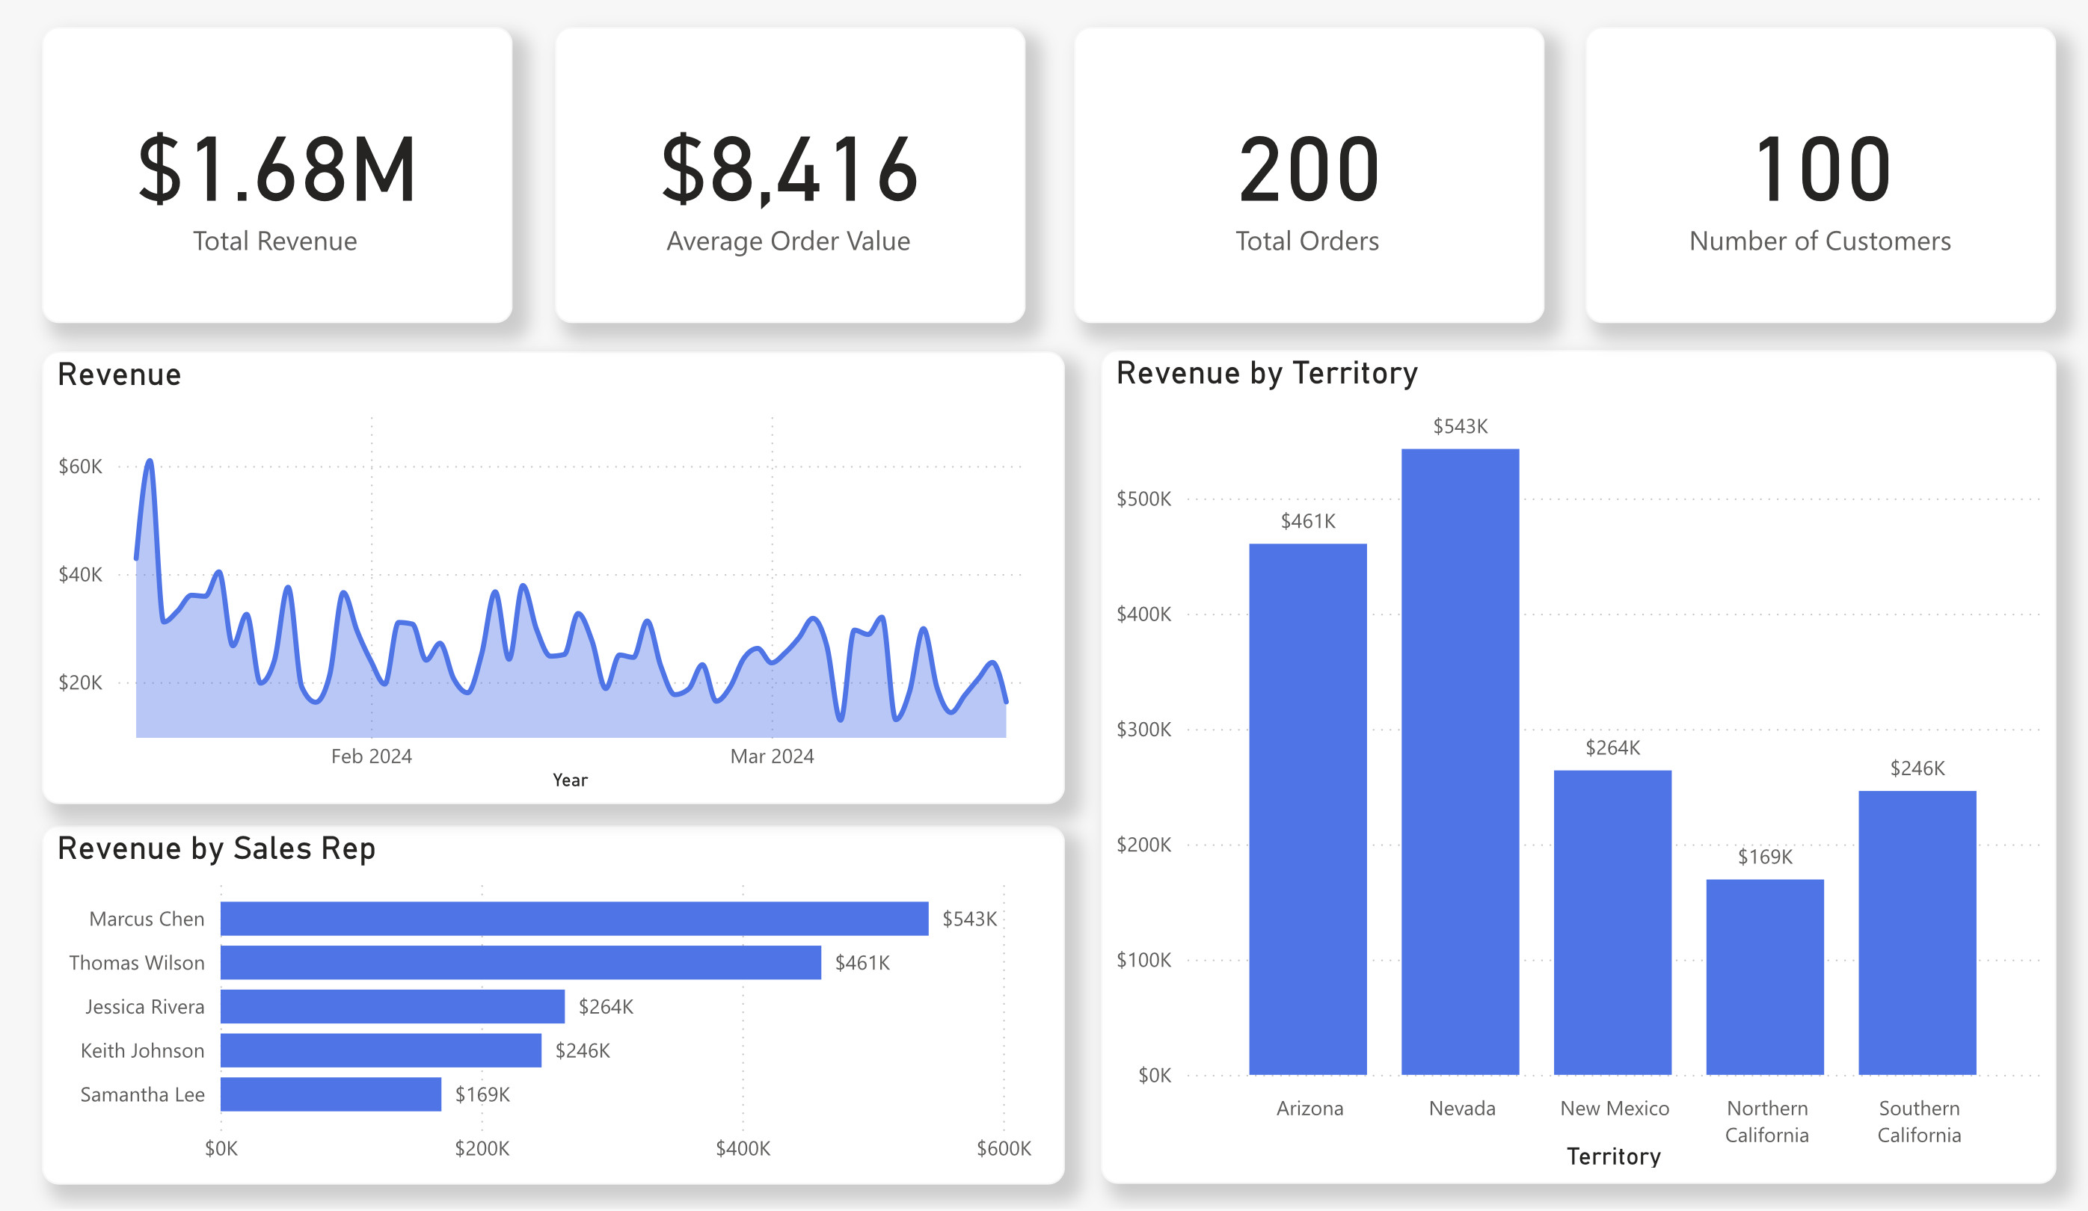Click the Territory axis title
Viewport: 2088px width, 1211px height.
[x=1613, y=1156]
